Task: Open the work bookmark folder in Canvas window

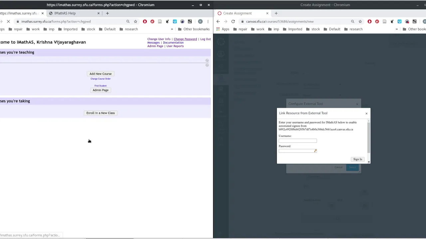Action: [x=257, y=29]
